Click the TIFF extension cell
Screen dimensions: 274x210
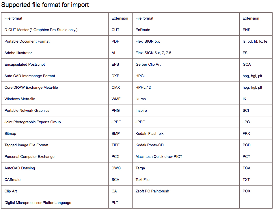115,145
